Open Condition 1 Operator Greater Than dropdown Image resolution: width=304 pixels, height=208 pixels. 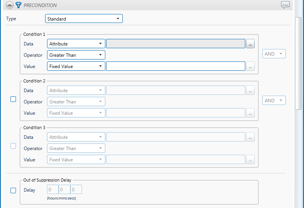pyautogui.click(x=76, y=55)
